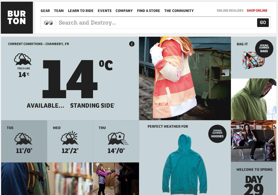Image resolution: width=278 pixels, height=195 pixels.
Task: Open the Gear menu
Action: [45, 11]
